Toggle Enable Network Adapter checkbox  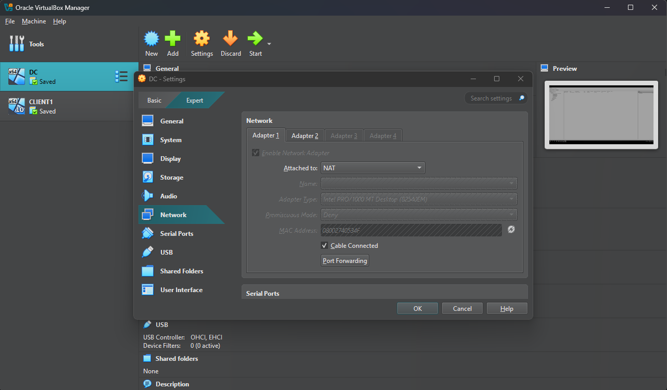(256, 153)
